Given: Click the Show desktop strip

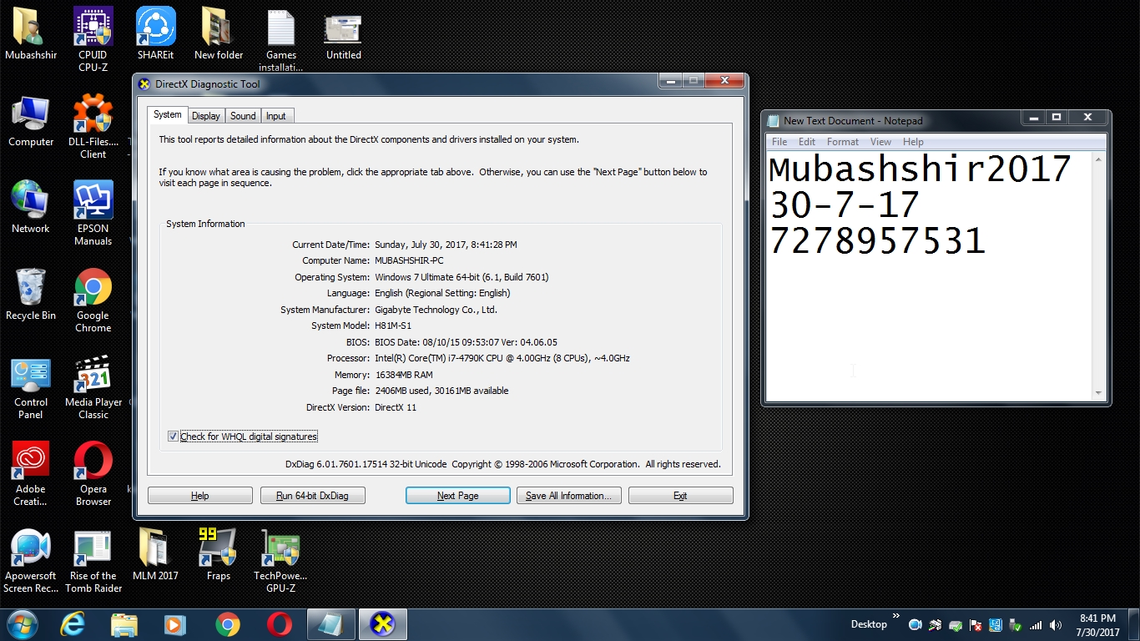Looking at the screenshot, I should tap(1133, 624).
